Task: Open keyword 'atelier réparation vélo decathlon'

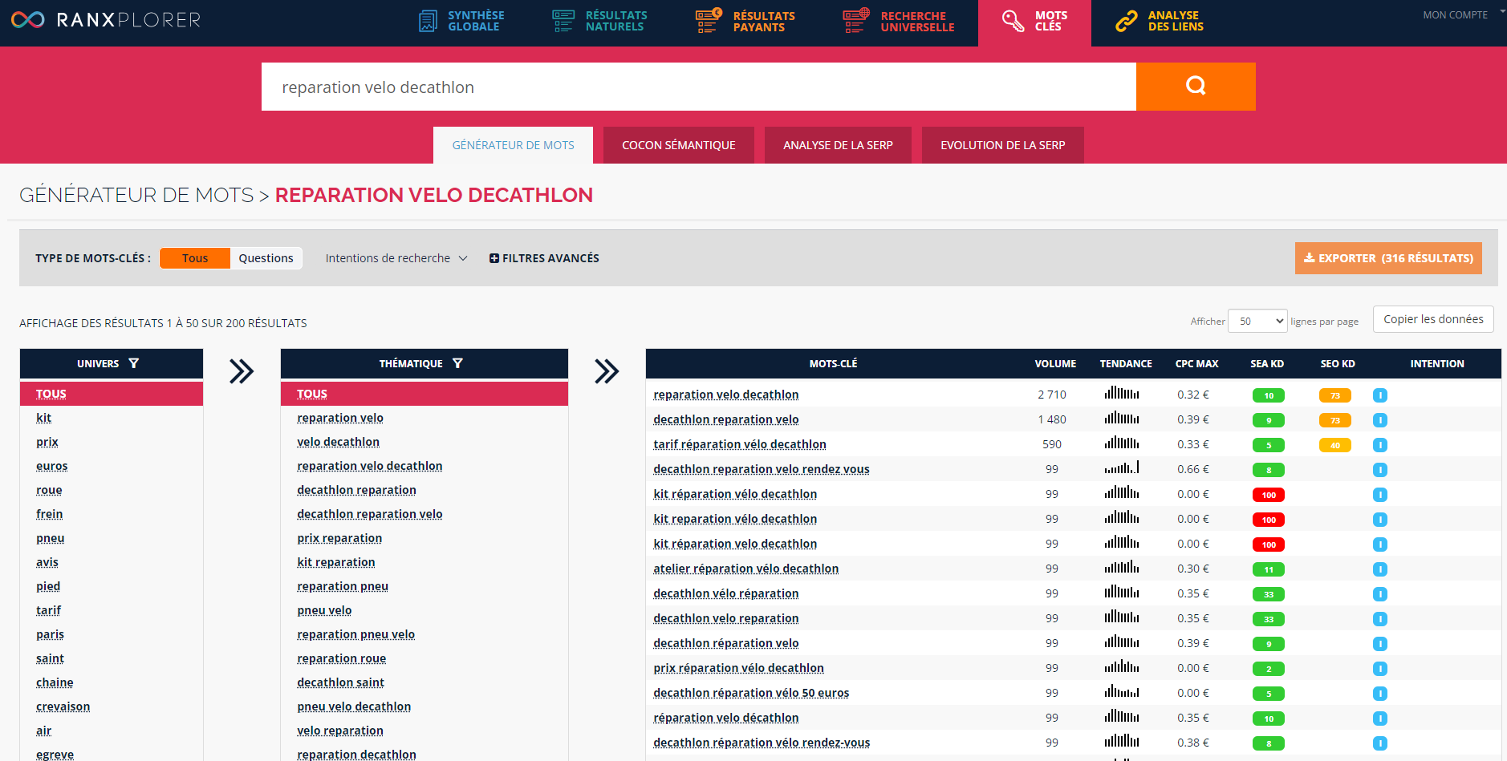Action: tap(746, 569)
